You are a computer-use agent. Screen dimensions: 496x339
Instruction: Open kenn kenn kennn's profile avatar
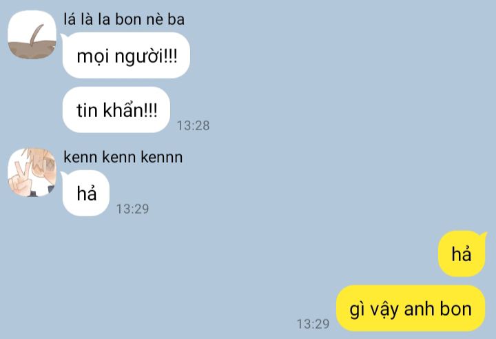tap(32, 172)
